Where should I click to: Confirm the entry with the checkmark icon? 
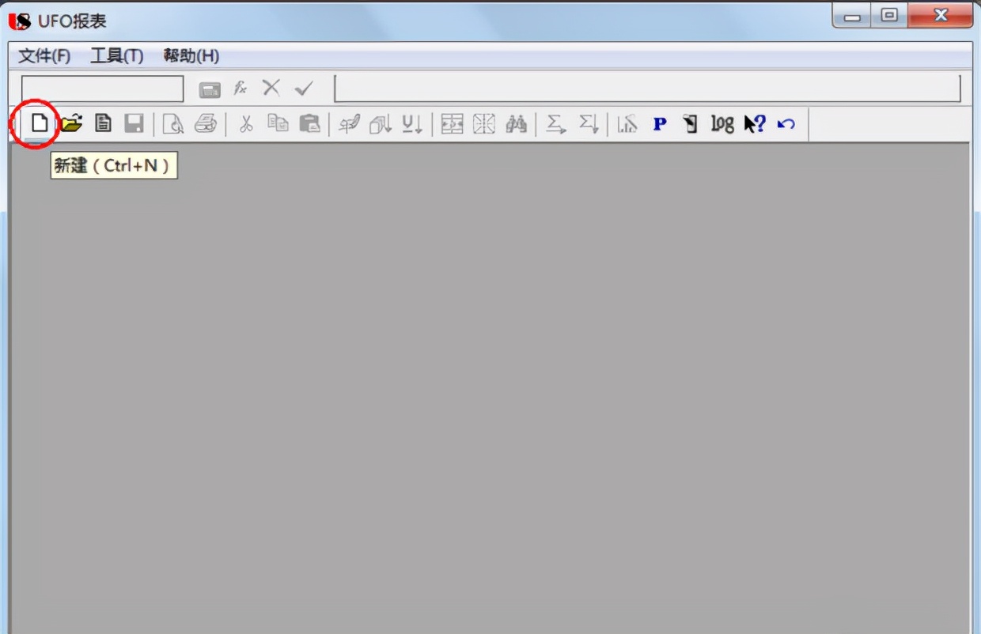pyautogui.click(x=304, y=89)
